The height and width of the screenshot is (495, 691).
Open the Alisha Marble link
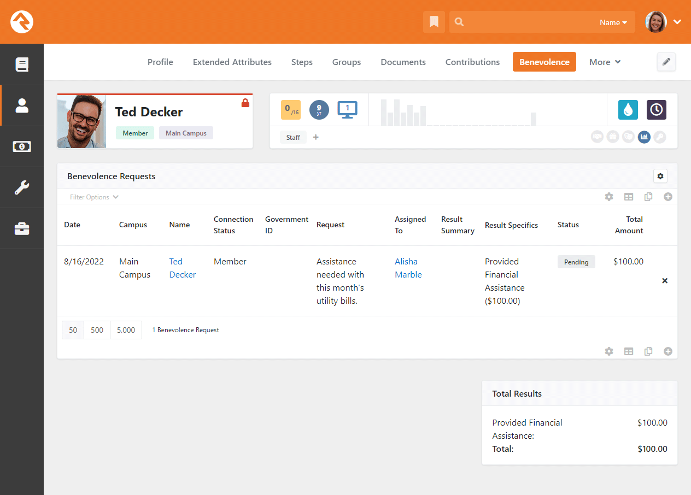coord(408,268)
